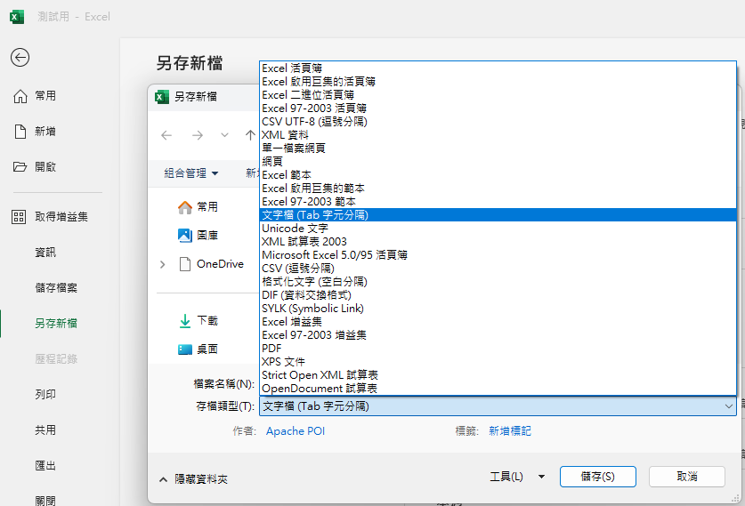The width and height of the screenshot is (745, 506).
Task: Click the back arrow circle icon
Action: pos(20,58)
